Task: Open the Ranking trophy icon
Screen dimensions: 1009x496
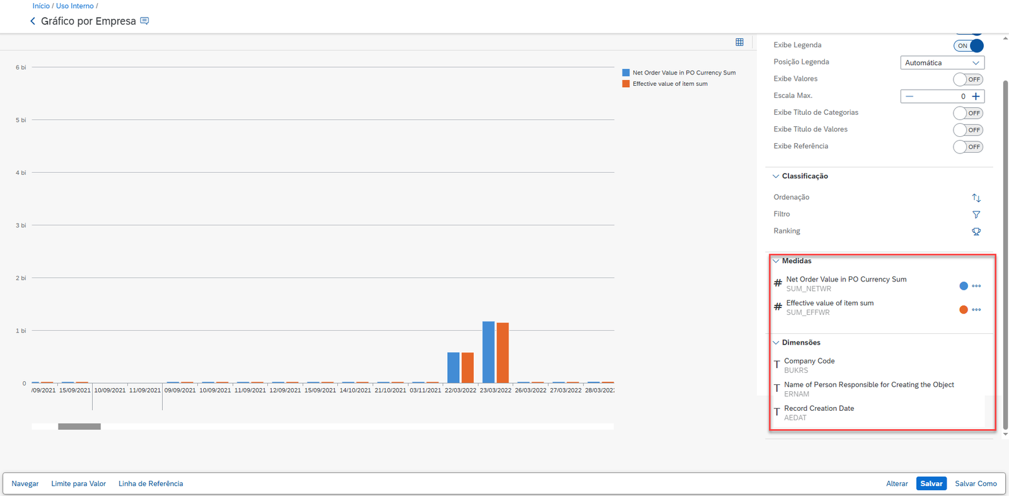Action: pyautogui.click(x=976, y=232)
